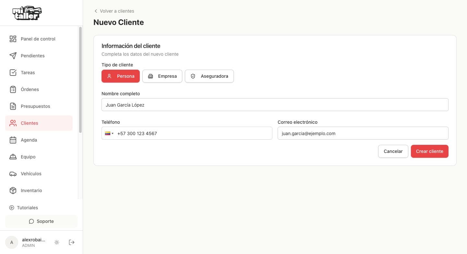Image resolution: width=467 pixels, height=254 pixels.
Task: Click the Cancelar button
Action: click(x=393, y=151)
